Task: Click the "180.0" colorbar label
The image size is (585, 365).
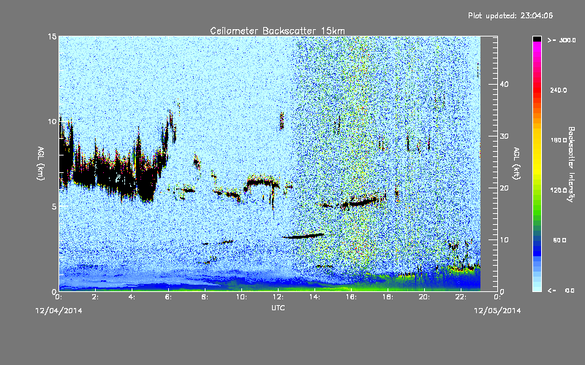Action: (x=559, y=140)
